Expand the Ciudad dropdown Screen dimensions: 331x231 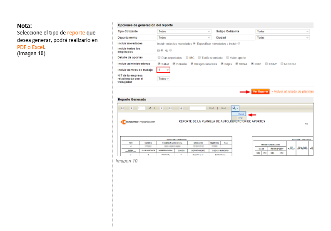coord(282,38)
